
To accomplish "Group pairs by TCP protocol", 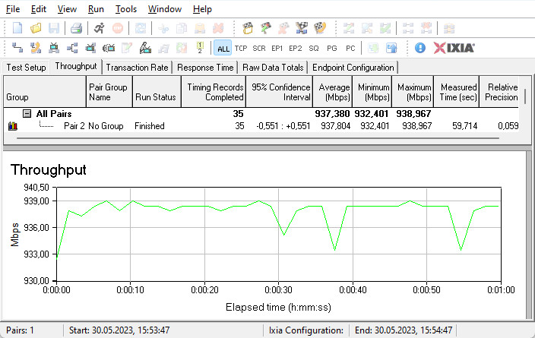I will 241,49.
